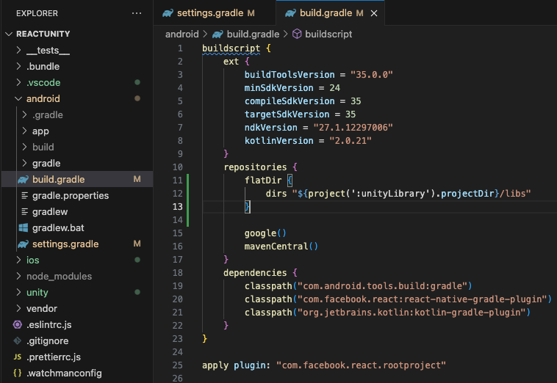Image resolution: width=557 pixels, height=383 pixels.
Task: Click the M badge on build.gradle row
Action: click(137, 180)
